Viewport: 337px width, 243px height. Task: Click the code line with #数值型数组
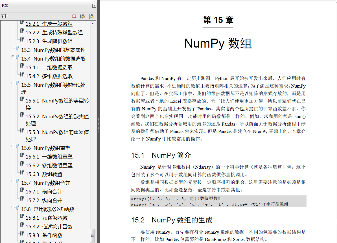click(x=176, y=199)
